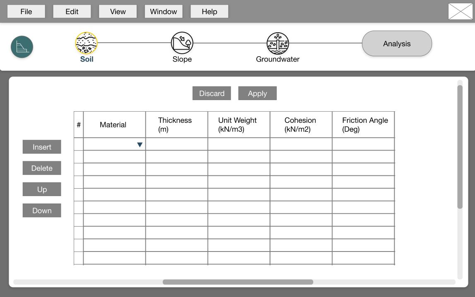Viewport: 475px width, 297px height.
Task: Click the Apply button
Action: click(x=257, y=93)
